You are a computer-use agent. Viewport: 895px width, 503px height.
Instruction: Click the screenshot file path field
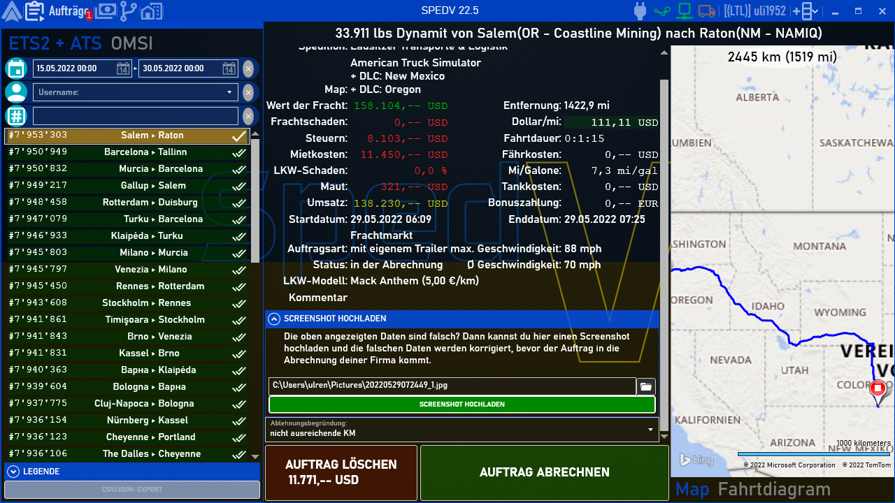pos(452,386)
